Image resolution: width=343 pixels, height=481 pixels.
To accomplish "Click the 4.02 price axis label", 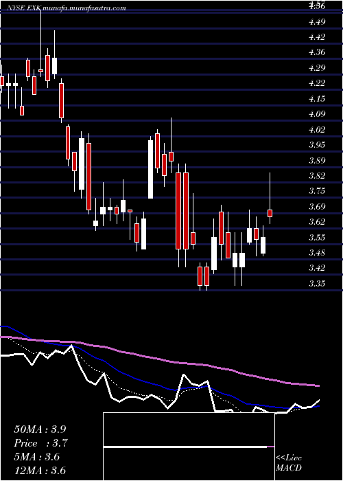I will pyautogui.click(x=317, y=129).
